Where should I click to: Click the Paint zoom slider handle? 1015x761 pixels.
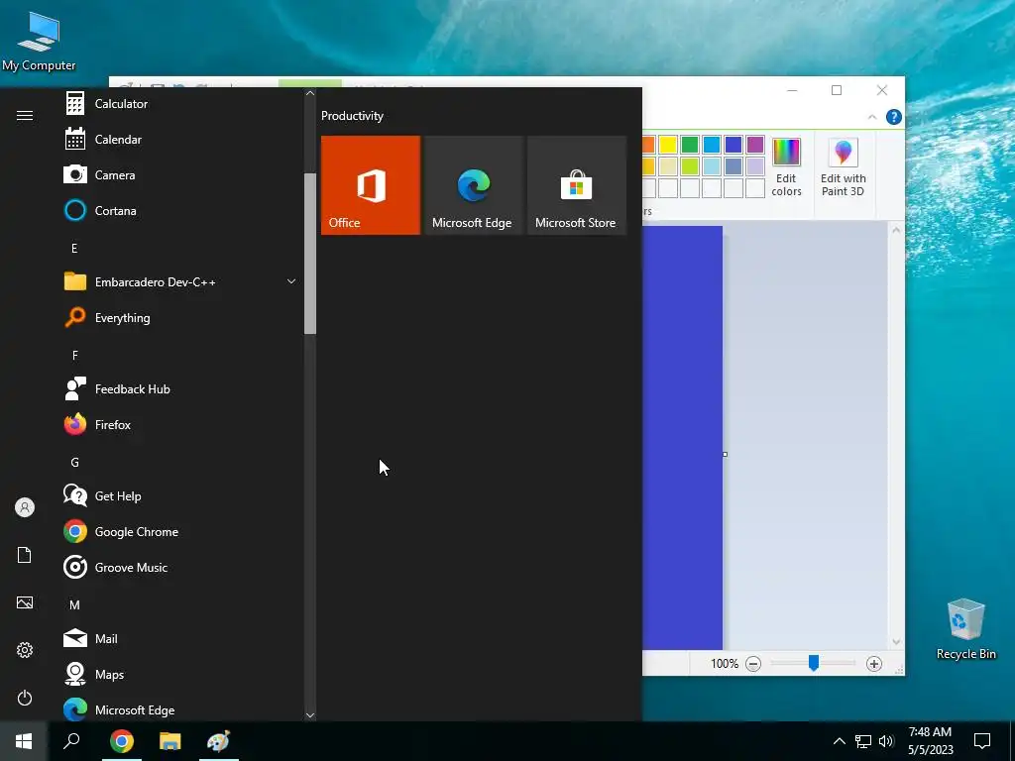(x=814, y=663)
